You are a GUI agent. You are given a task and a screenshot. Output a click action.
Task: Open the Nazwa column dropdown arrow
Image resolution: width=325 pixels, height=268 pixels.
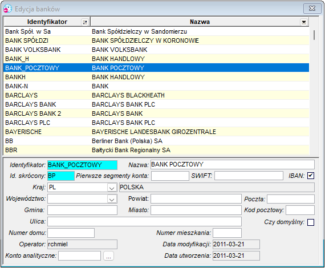coord(304,22)
